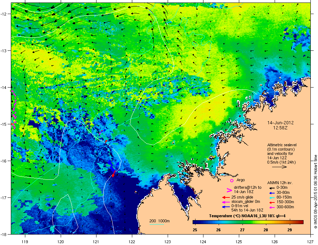The width and height of the screenshot is (318, 245).
Task: Select the magenta slocum_glider legend arrow
Action: pyautogui.click(x=226, y=202)
